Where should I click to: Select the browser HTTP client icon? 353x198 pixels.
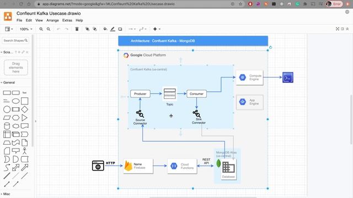point(98,166)
